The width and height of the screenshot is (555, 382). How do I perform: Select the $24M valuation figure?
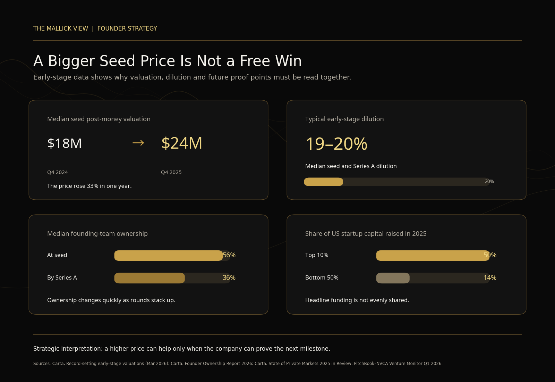click(x=182, y=143)
